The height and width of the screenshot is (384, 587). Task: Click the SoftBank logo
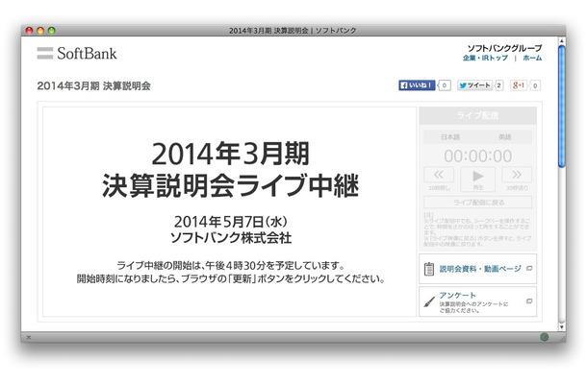point(77,54)
